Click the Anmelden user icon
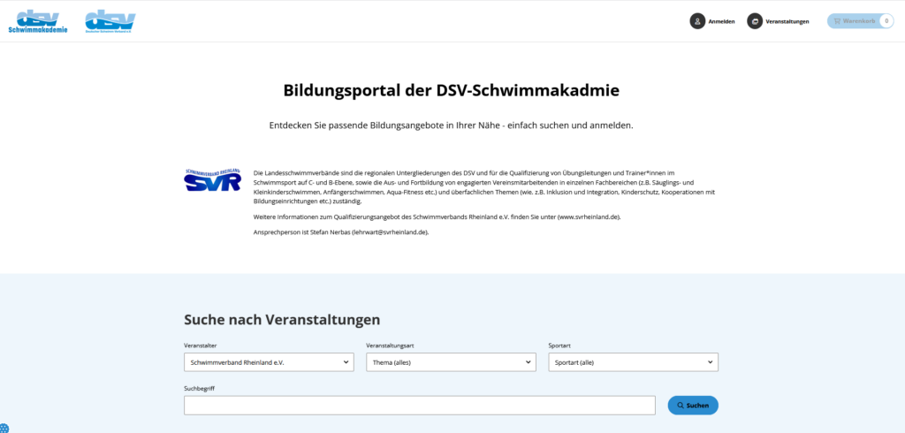Image resolution: width=905 pixels, height=433 pixels. tap(697, 21)
